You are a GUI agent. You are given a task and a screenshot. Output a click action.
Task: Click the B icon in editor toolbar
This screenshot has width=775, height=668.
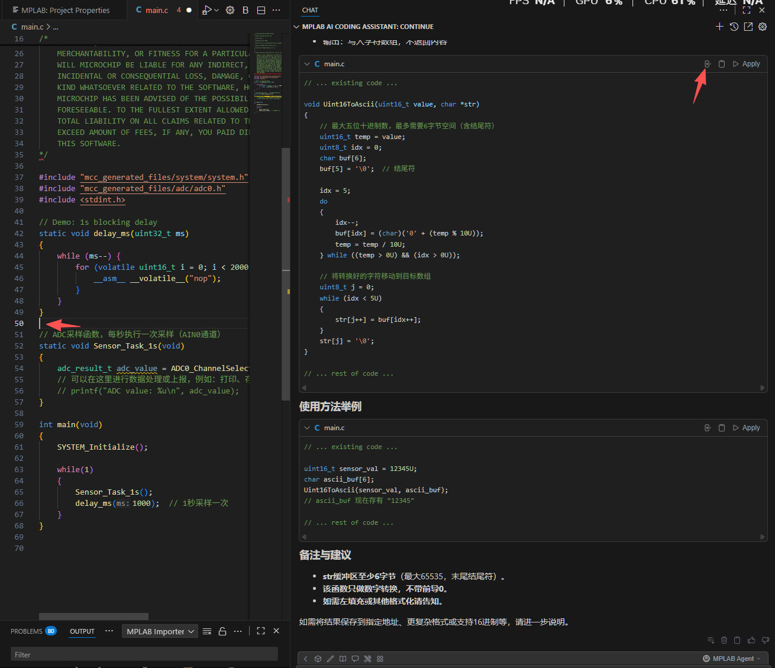point(246,10)
